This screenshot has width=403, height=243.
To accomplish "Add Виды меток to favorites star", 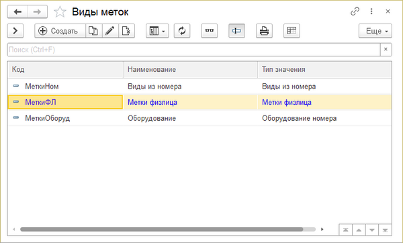I will point(60,12).
